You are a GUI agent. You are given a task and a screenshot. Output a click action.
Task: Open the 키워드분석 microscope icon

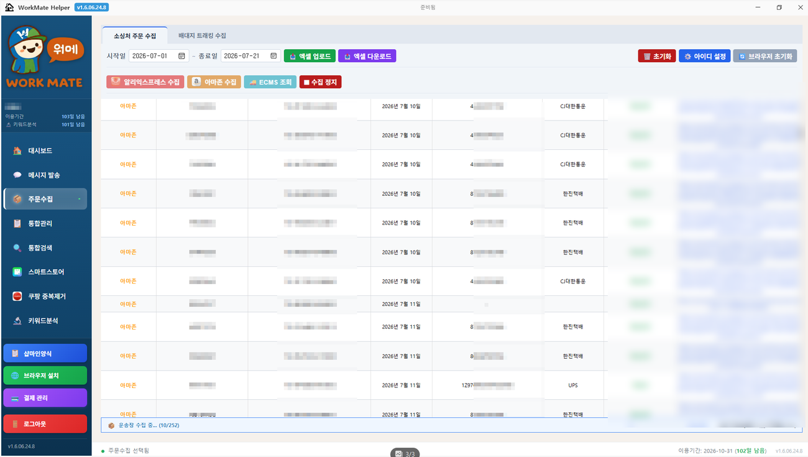tap(17, 321)
